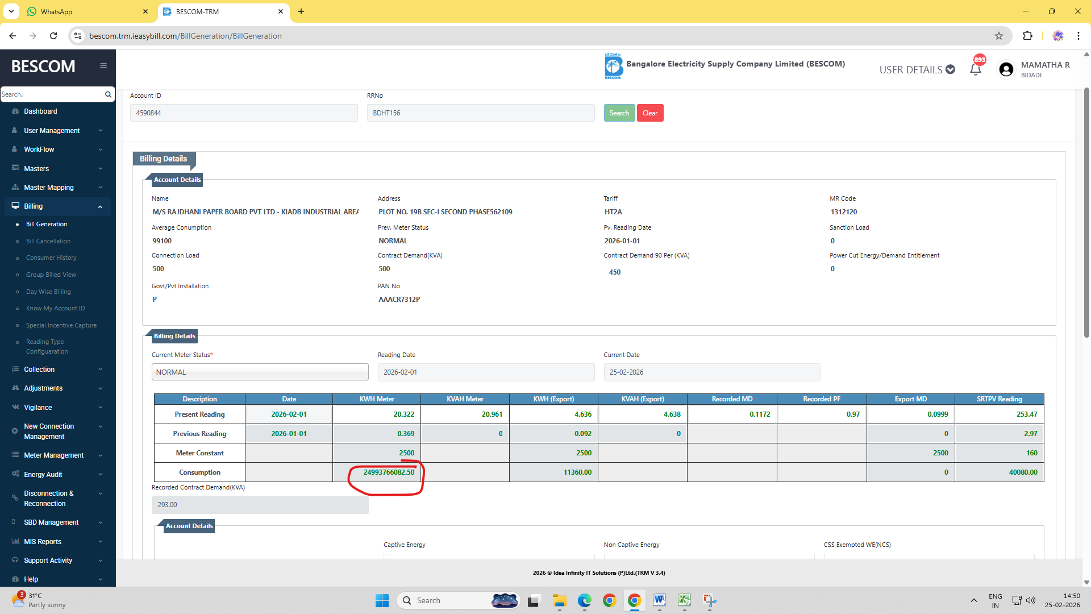Open browser extensions puzzle icon

(x=1027, y=36)
